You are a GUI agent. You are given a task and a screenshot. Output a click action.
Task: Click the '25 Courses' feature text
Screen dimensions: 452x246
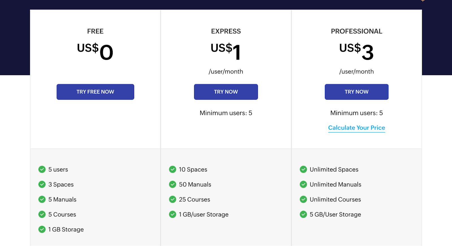point(194,199)
